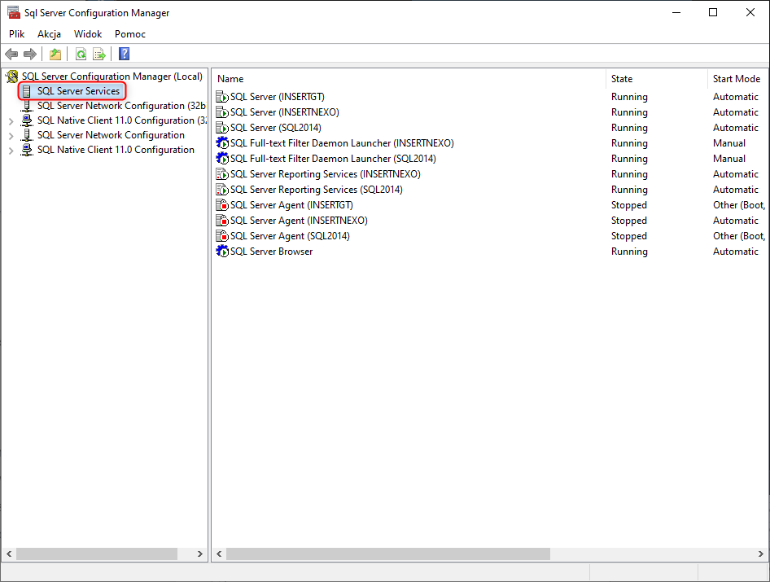Select the last SQL Native Client 11.0 Configuration label
770x582 pixels.
pyautogui.click(x=116, y=150)
